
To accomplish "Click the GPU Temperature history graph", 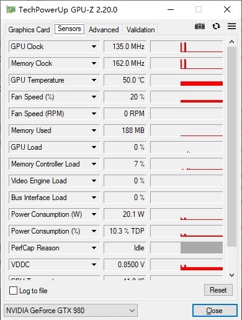I will click(187, 80).
